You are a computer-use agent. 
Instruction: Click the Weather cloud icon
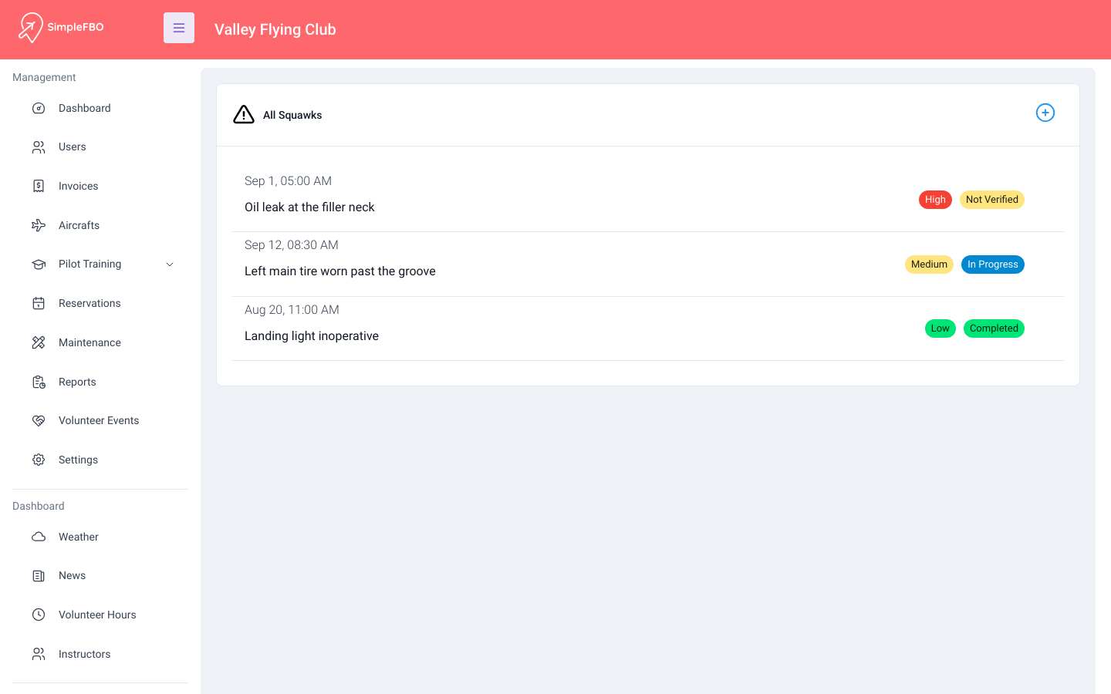(x=39, y=537)
